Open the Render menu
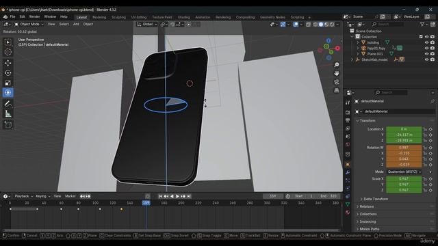 coord(34,16)
